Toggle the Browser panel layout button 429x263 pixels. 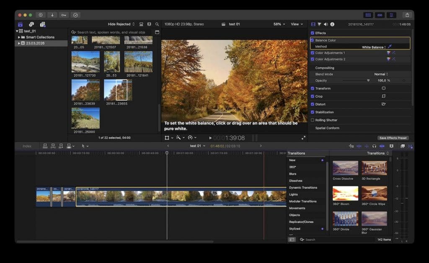[x=368, y=15]
